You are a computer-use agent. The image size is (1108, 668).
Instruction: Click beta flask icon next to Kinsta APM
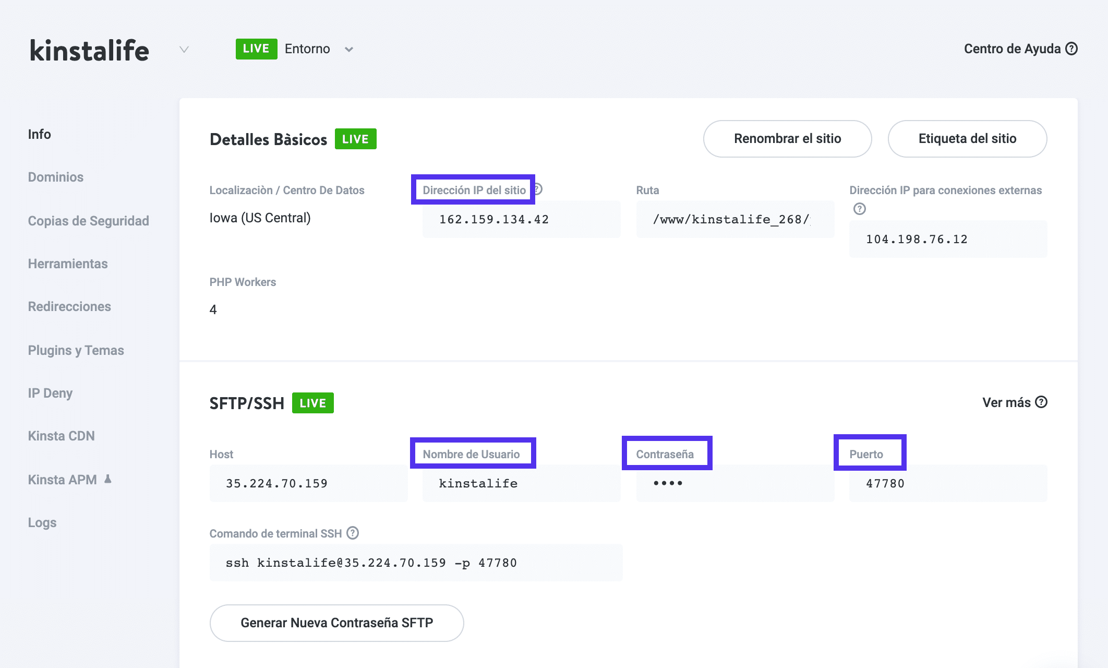point(108,479)
